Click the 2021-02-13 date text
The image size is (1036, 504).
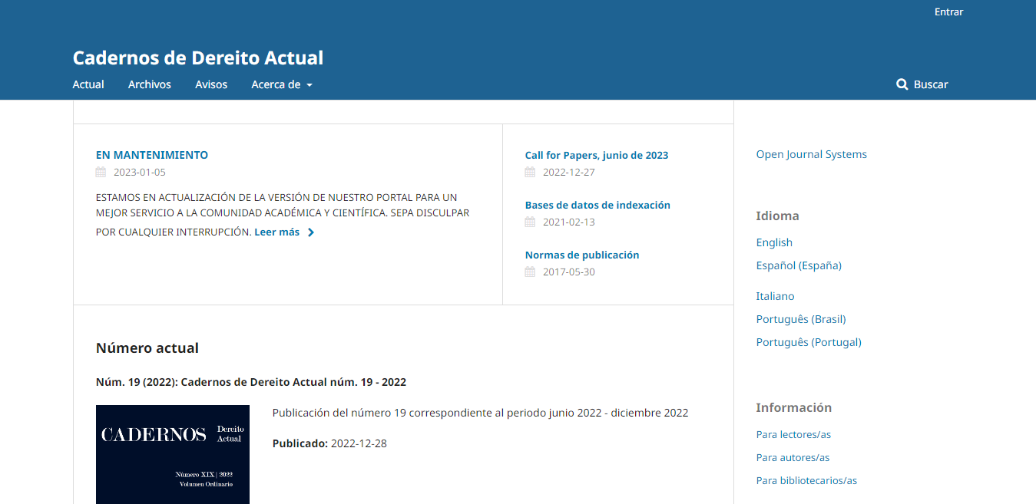coord(569,222)
